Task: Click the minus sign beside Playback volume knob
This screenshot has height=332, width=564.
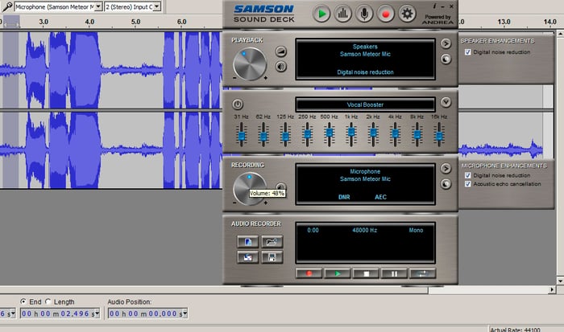Action: 235,78
